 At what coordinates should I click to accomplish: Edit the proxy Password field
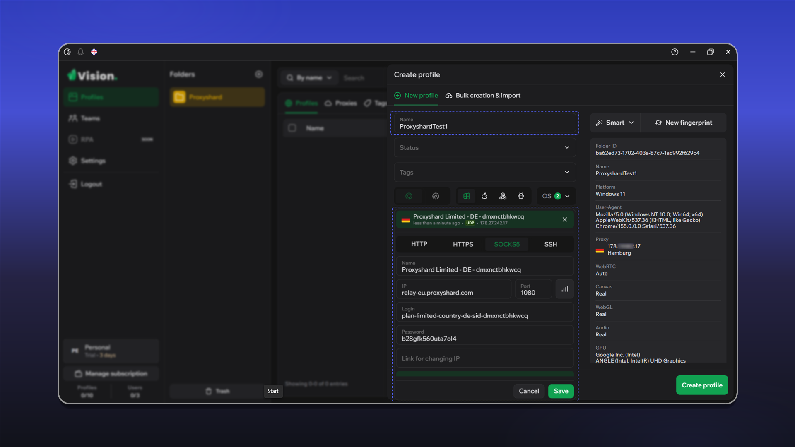coord(485,335)
